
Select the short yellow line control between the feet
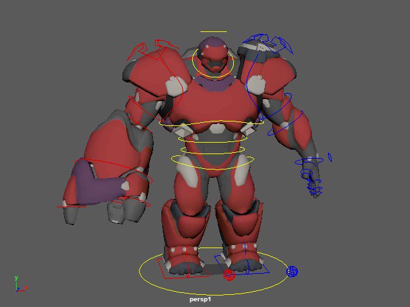(211, 248)
